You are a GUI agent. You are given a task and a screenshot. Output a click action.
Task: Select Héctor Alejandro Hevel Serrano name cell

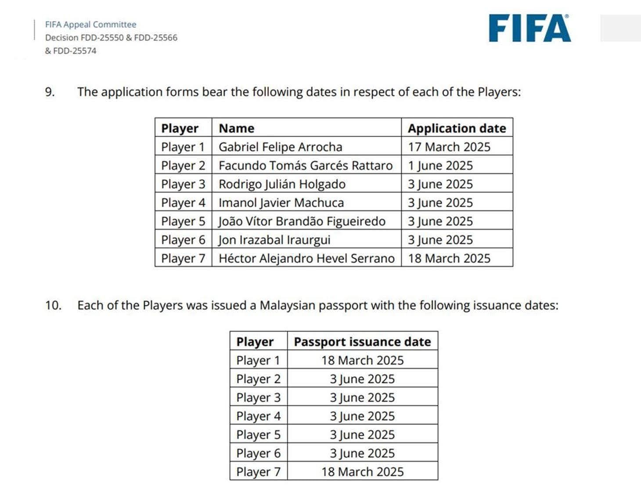(306, 258)
